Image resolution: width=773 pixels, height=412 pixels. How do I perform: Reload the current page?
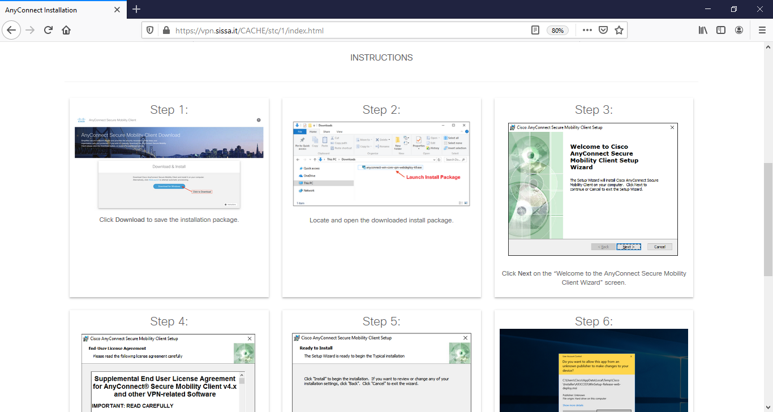(x=48, y=31)
